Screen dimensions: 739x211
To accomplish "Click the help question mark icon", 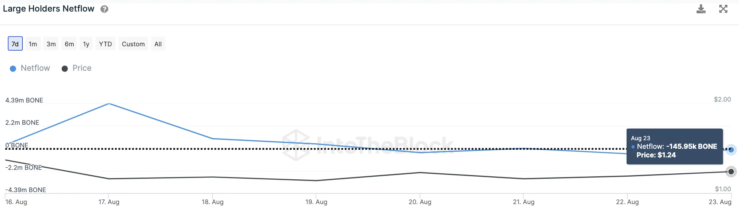I will point(104,9).
